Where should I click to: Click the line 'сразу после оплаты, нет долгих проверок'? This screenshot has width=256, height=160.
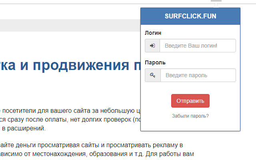point(69,120)
